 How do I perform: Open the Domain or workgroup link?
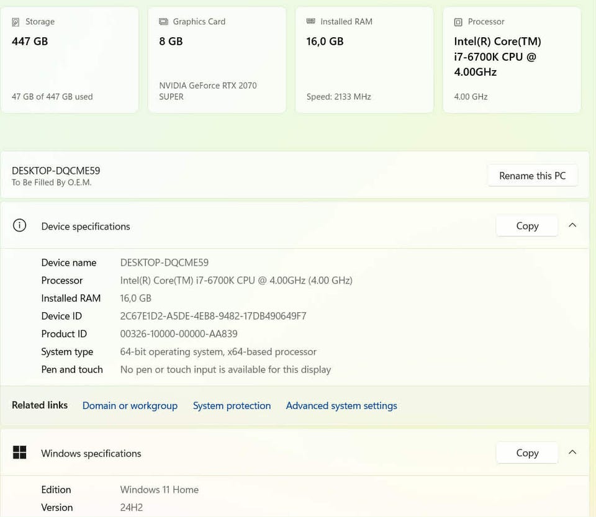point(130,406)
